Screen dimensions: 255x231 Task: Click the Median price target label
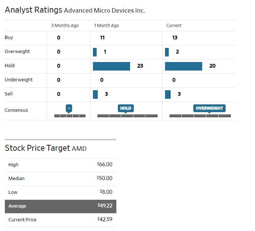16,179
